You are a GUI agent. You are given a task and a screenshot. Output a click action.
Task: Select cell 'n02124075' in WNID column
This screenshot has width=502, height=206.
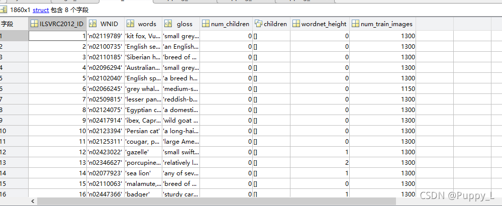(106, 110)
